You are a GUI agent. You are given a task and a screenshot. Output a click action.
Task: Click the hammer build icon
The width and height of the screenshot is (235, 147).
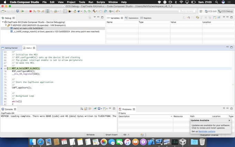pyautogui.click(x=94, y=11)
